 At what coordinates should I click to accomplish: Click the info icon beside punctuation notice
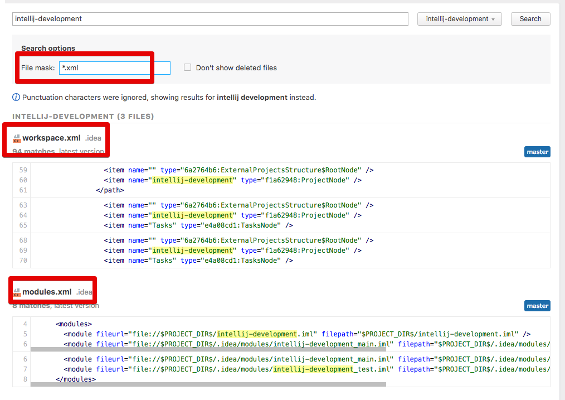pyautogui.click(x=16, y=98)
